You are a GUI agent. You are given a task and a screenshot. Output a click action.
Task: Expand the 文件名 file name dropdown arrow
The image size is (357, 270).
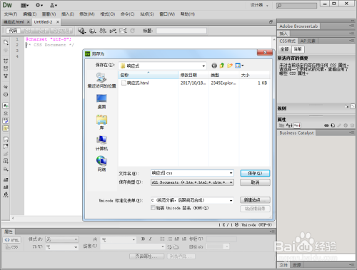[x=231, y=173]
